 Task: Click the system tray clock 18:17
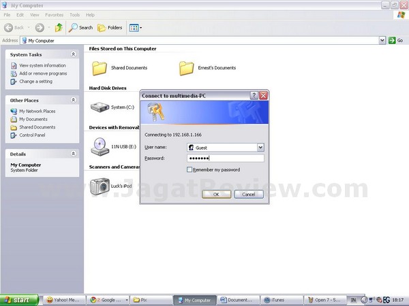tap(397, 301)
